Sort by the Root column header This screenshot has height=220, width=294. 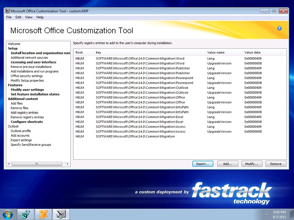(x=84, y=52)
